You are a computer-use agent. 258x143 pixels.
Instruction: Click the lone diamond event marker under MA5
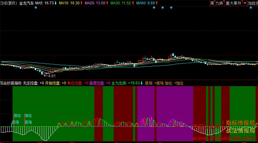tap(36, 8)
